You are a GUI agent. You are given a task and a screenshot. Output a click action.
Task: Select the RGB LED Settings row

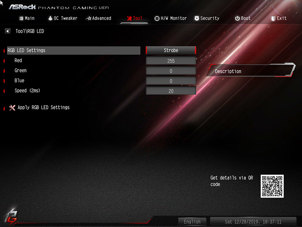coord(73,50)
